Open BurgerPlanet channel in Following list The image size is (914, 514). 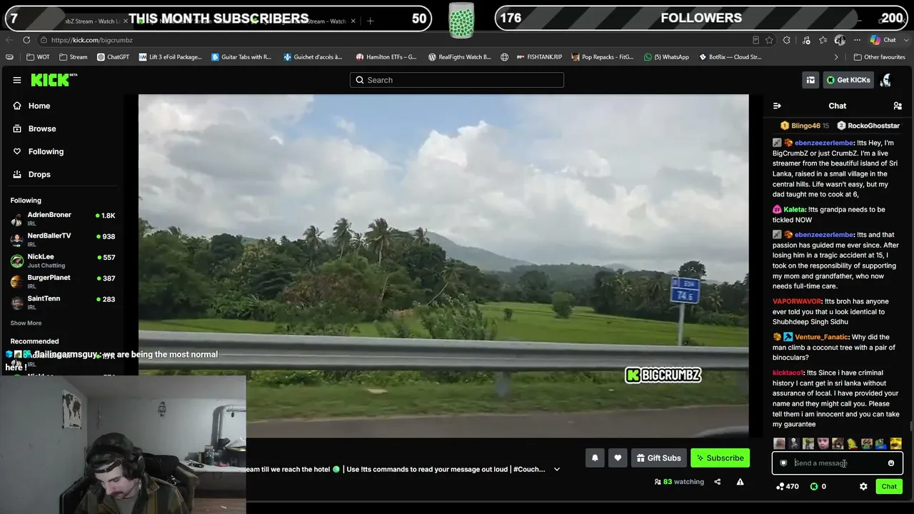[63, 281]
